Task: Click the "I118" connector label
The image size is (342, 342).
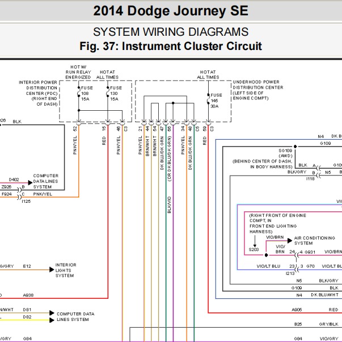Action: [310, 179]
